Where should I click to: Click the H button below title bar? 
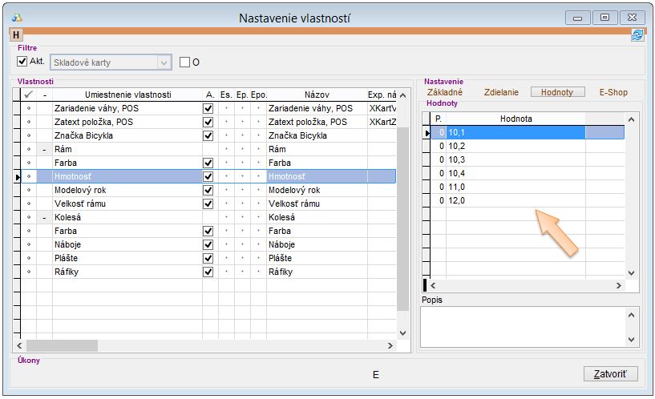(x=16, y=34)
